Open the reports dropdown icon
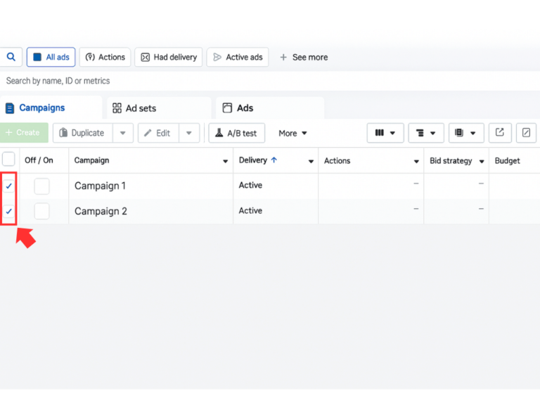 466,133
